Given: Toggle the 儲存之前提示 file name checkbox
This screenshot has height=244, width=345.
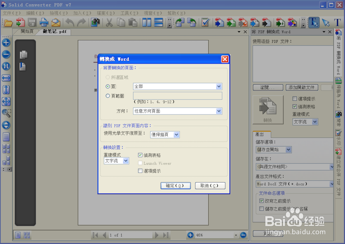Looking at the screenshot, I should pyautogui.click(x=261, y=209).
